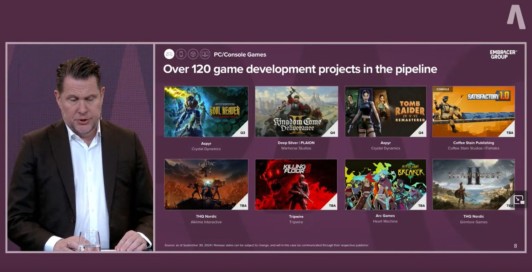The image size is (532, 272).
Task: Click the 'Coffee Stain Studios | Fishlabs' label
Action: [473, 148]
